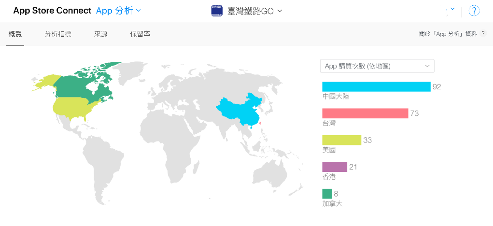The height and width of the screenshot is (226, 493).
Task: Select the 概覽 tab
Action: point(15,34)
